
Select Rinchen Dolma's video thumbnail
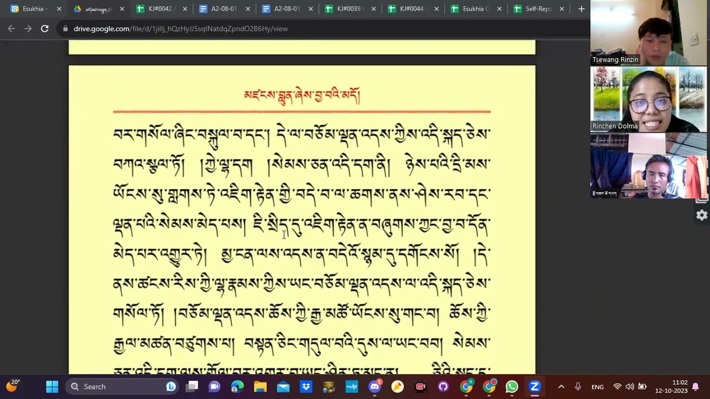pos(648,99)
